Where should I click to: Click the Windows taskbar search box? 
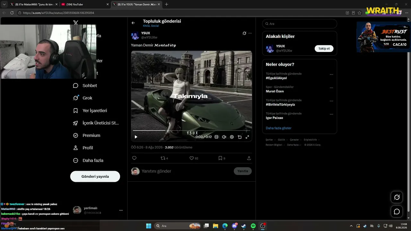coord(178,226)
